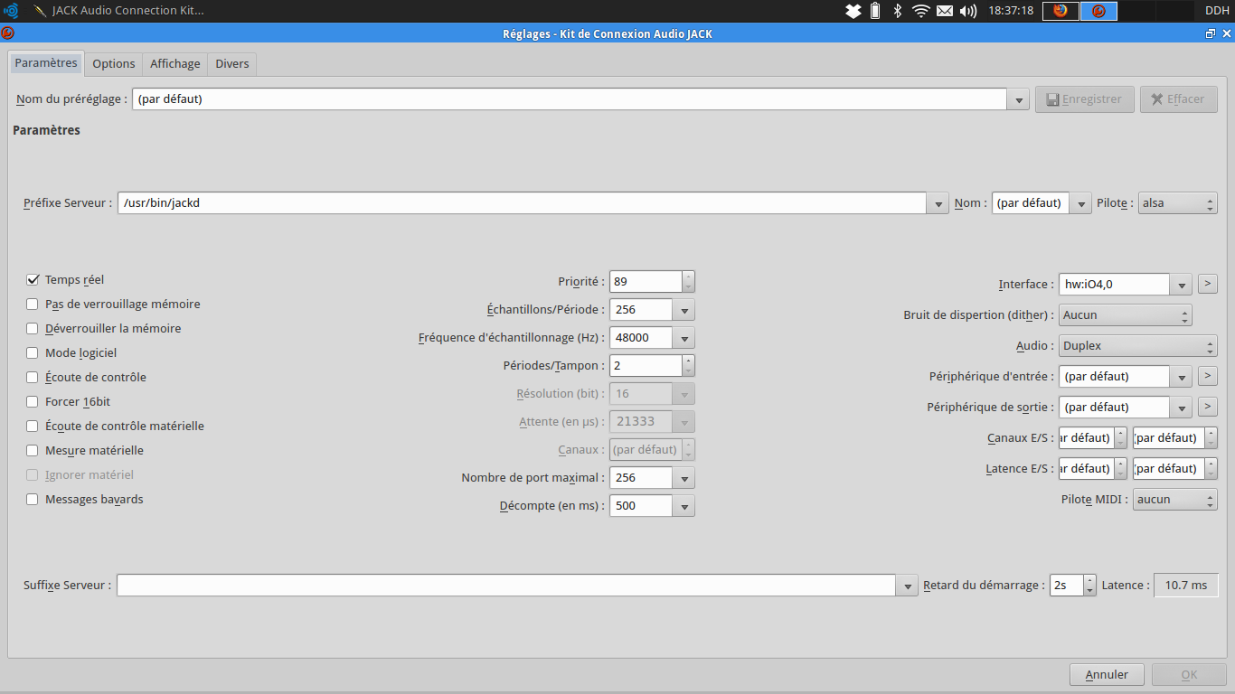Expand the Suffixe Serveur dropdown arrow
The width and height of the screenshot is (1235, 694).
click(908, 586)
